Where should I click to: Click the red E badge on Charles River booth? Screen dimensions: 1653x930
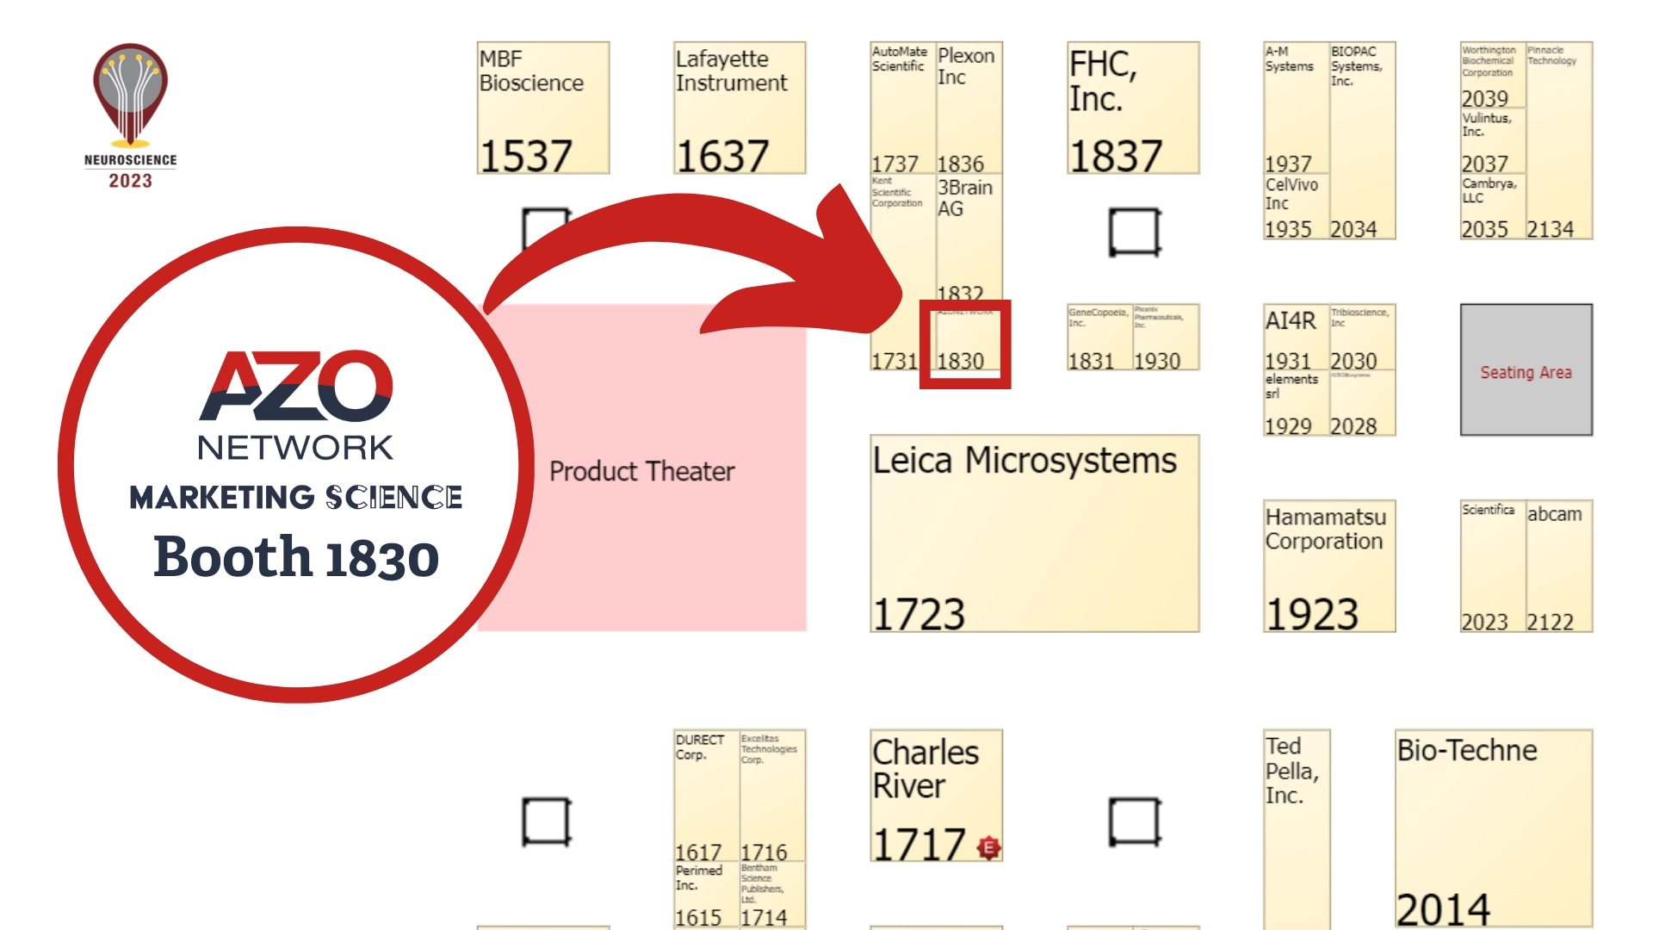(x=988, y=847)
